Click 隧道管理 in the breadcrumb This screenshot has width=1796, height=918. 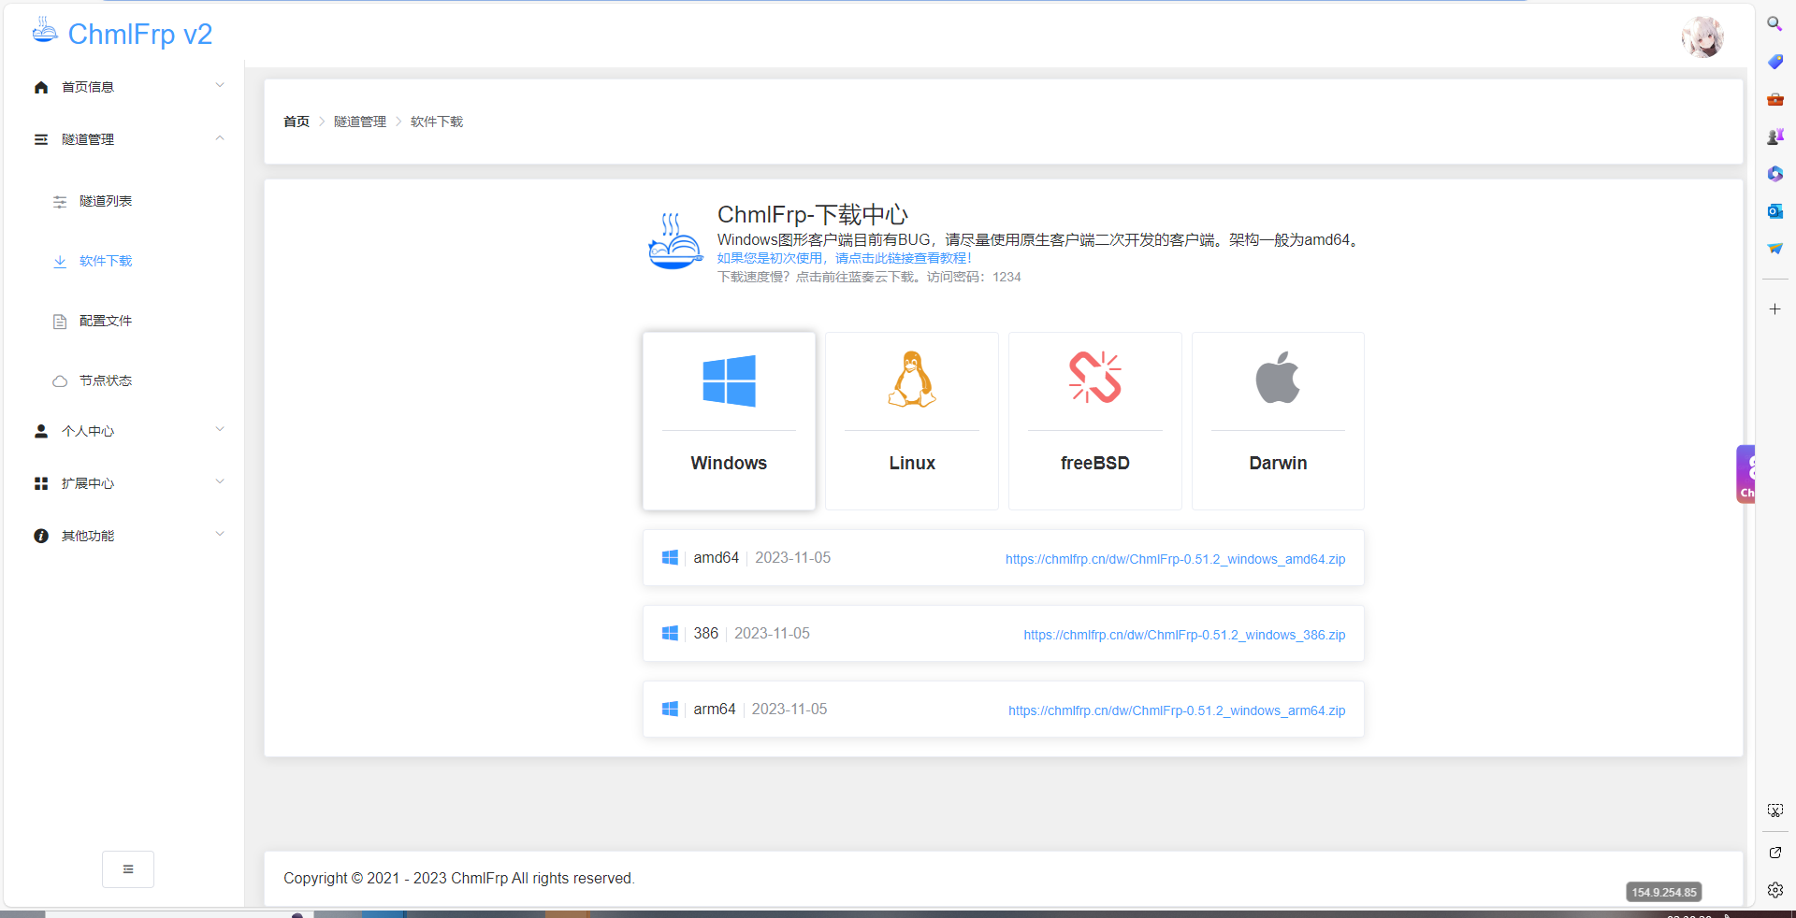point(360,122)
